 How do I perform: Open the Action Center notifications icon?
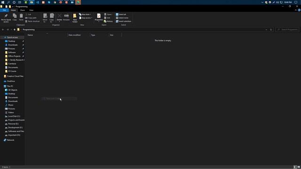296,2
